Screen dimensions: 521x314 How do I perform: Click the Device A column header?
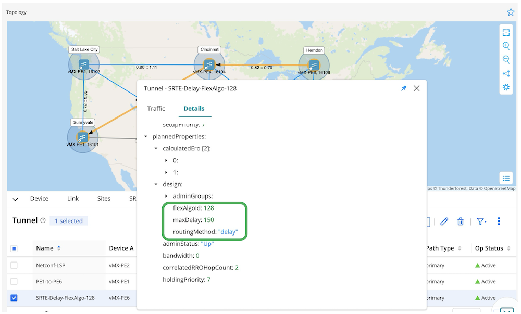tap(121, 248)
